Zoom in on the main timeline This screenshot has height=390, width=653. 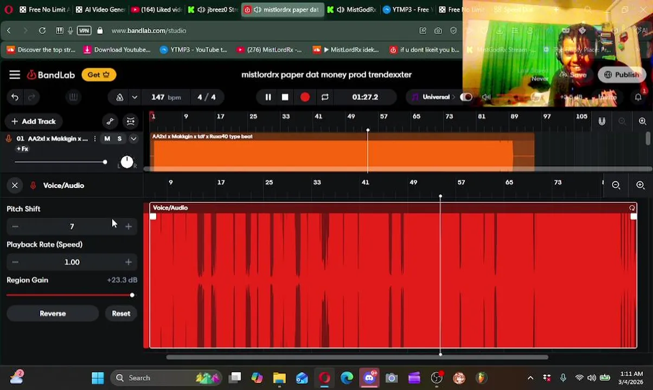pyautogui.click(x=643, y=121)
